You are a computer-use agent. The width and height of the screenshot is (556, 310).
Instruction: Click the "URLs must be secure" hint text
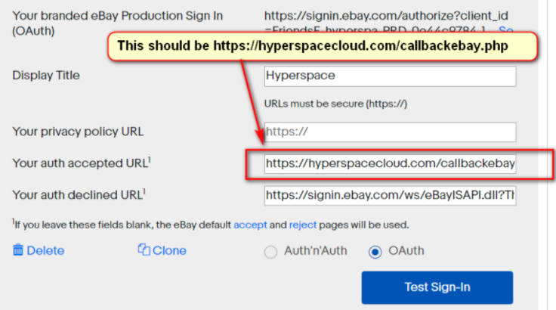[336, 104]
